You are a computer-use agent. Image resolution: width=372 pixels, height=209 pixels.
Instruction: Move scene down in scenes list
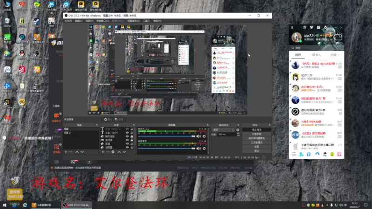(x=82, y=152)
